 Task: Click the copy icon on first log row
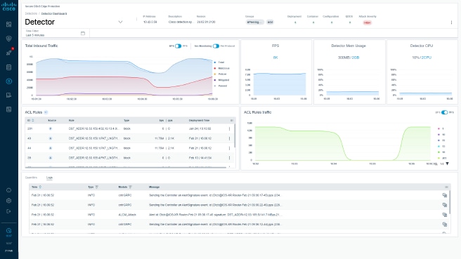pos(445,195)
